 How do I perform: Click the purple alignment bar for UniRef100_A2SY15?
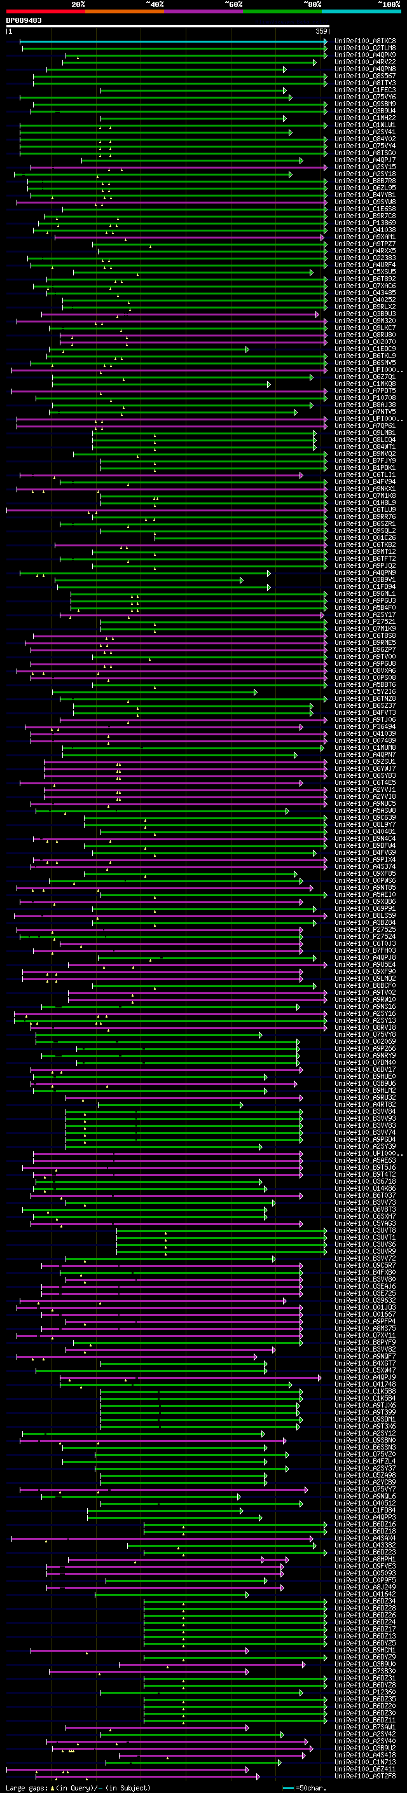179,167
